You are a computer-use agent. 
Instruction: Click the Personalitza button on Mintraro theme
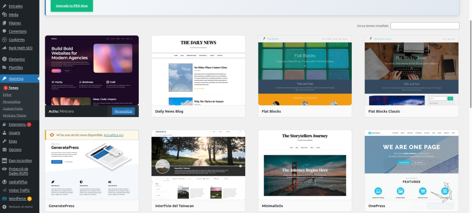point(123,111)
